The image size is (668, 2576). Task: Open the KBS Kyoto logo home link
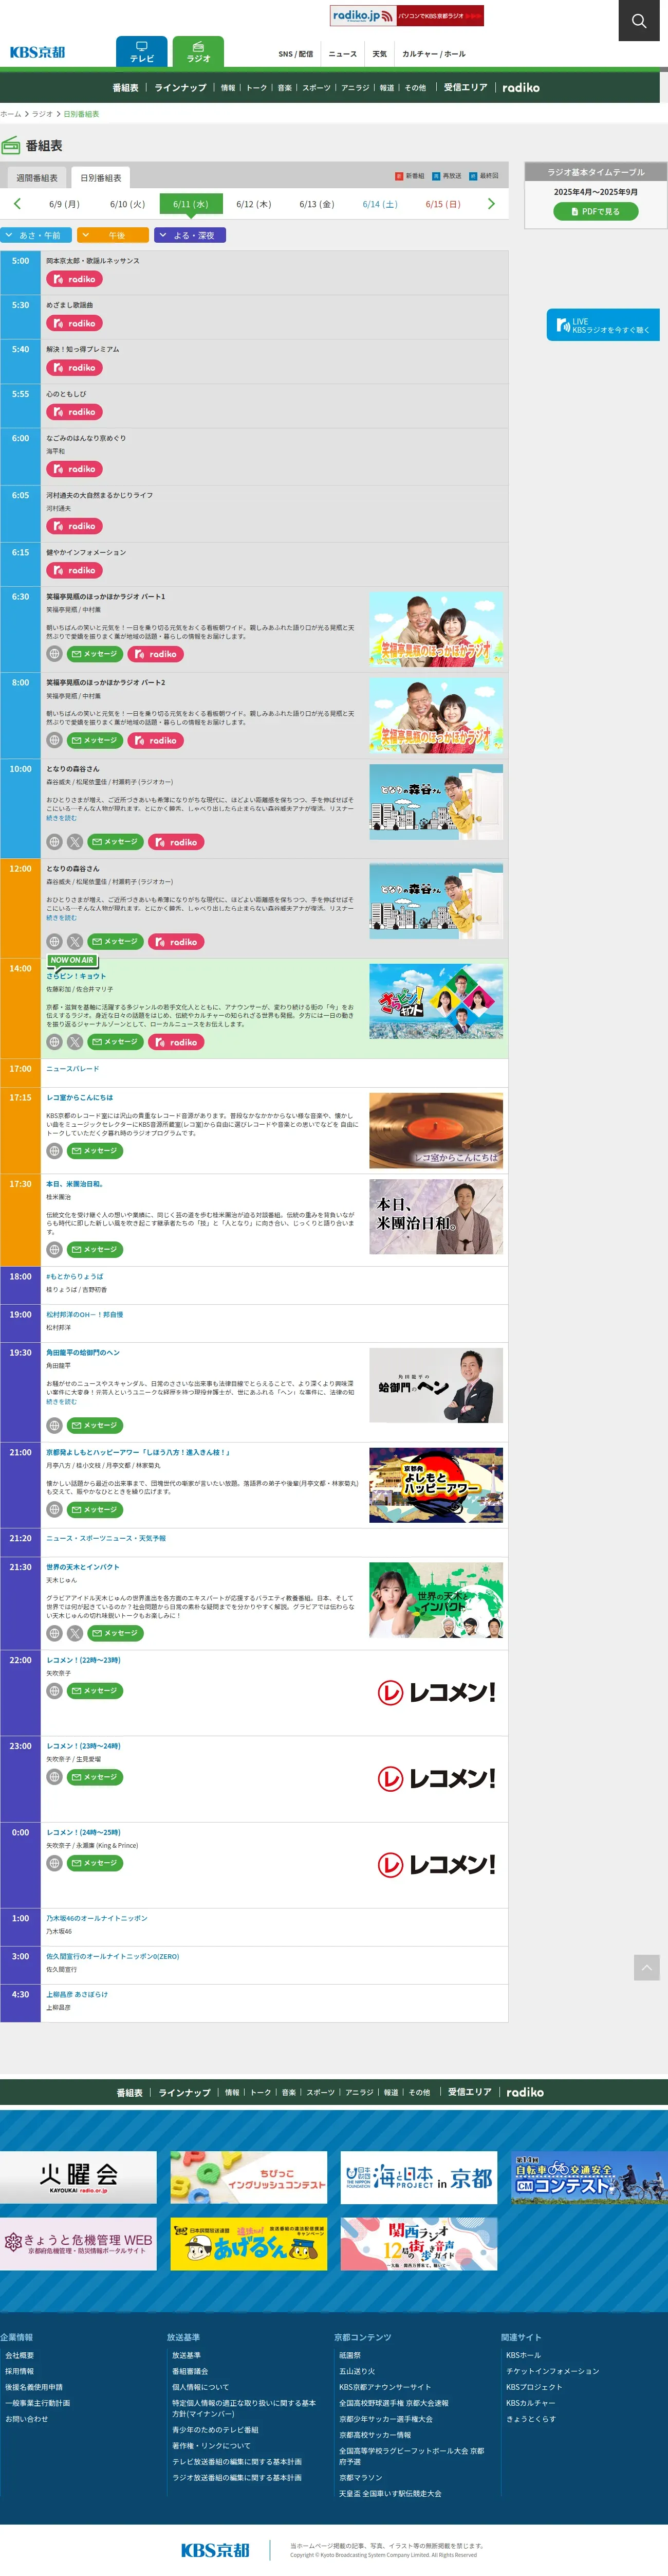pos(37,52)
